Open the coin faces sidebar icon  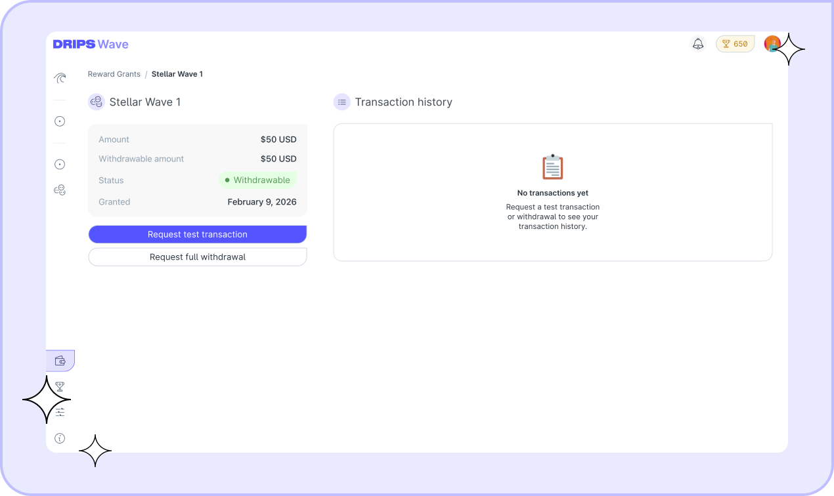pos(60,190)
